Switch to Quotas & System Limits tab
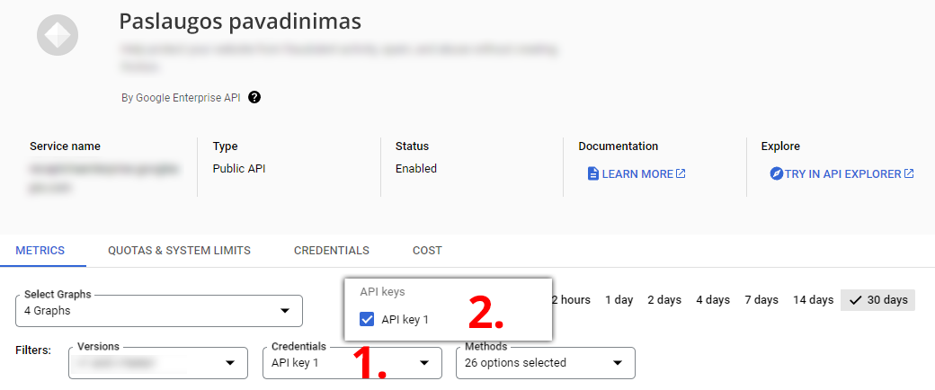This screenshot has height=390, width=935. (x=179, y=251)
